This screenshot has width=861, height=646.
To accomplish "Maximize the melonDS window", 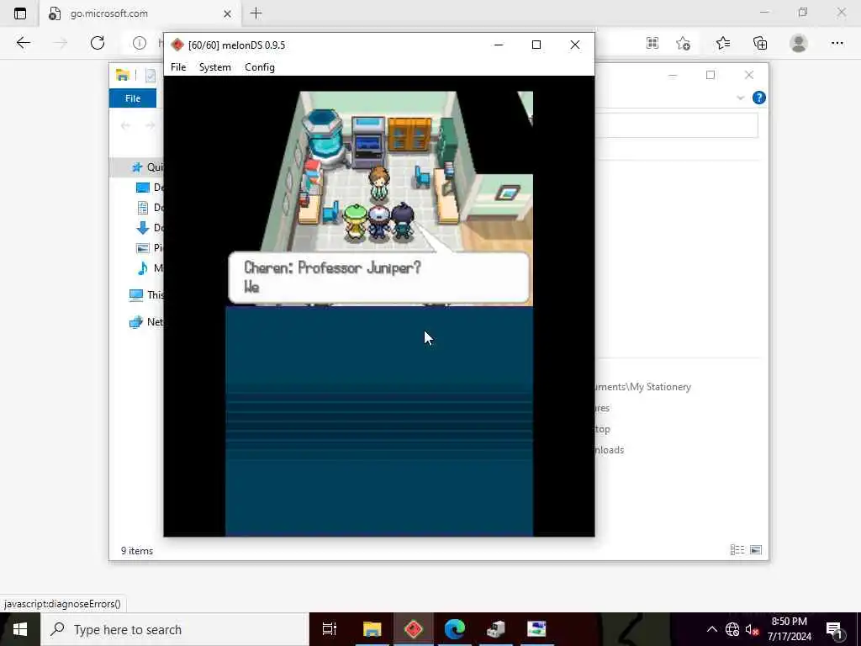I will 536,45.
